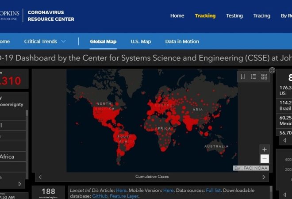Image resolution: width=292 pixels, height=199 pixels.
Task: Click the Esri, FAO, NOAA attribution
Action: coord(251,168)
